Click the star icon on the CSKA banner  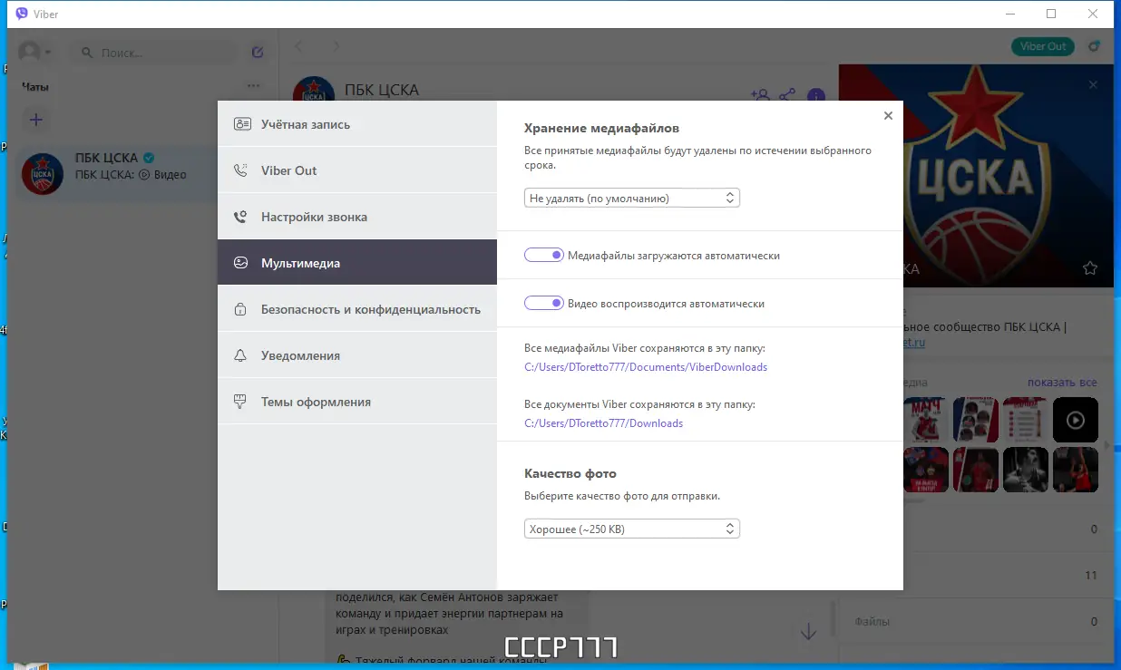(1088, 268)
